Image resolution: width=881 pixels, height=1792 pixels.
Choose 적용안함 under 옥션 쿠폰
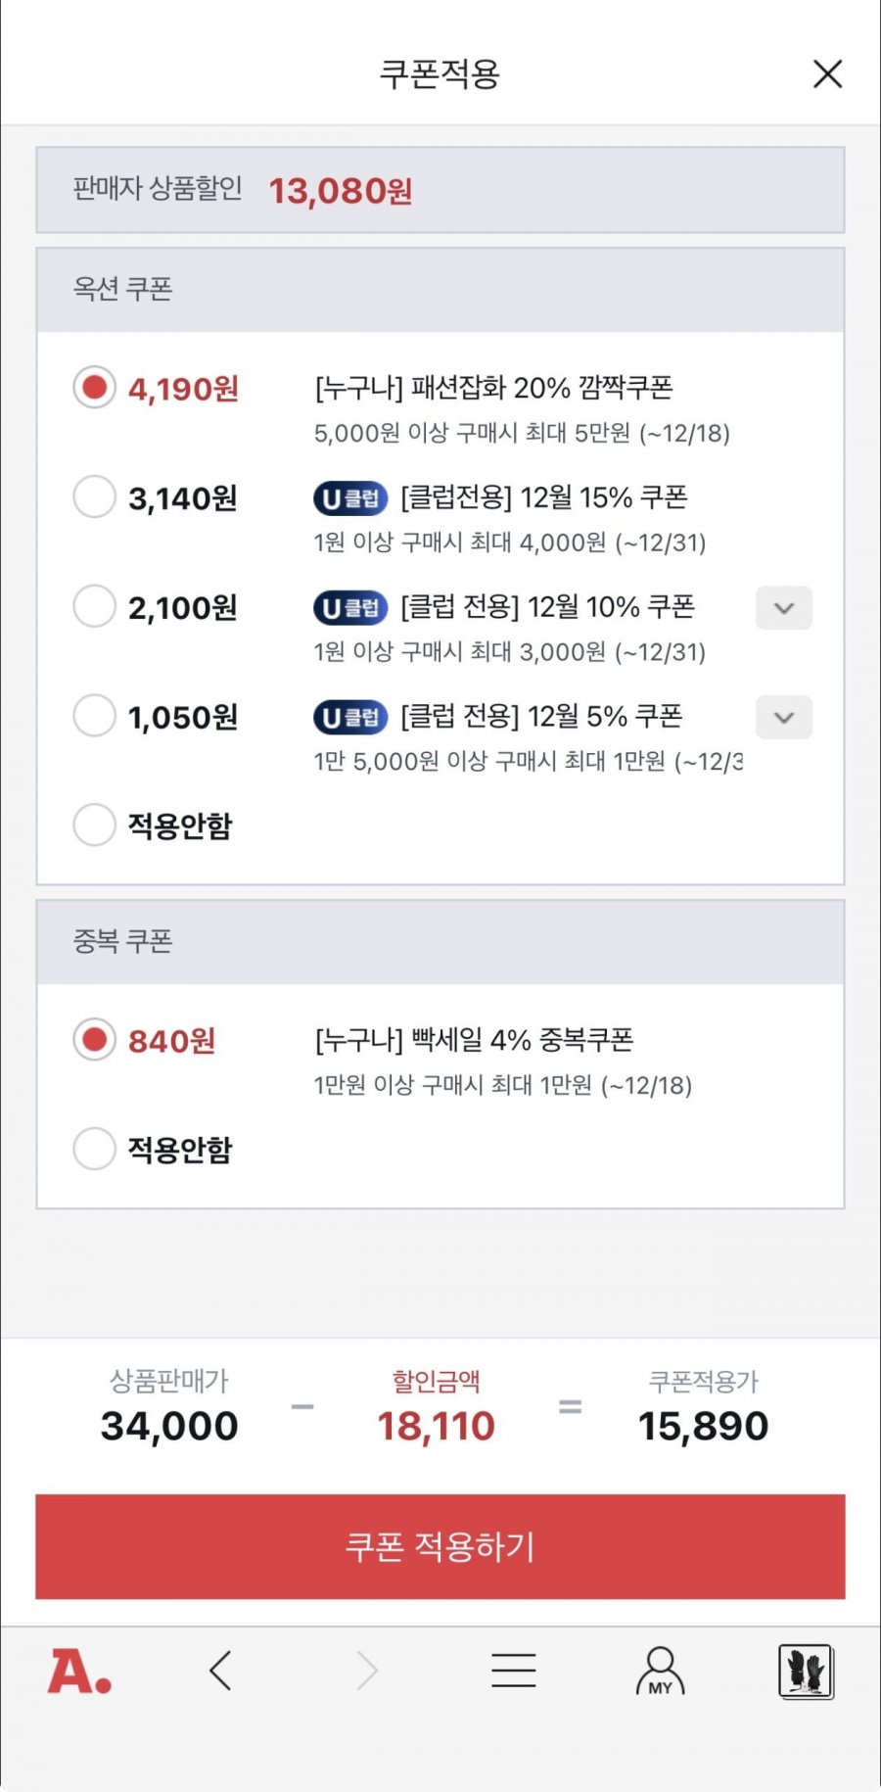pyautogui.click(x=95, y=825)
